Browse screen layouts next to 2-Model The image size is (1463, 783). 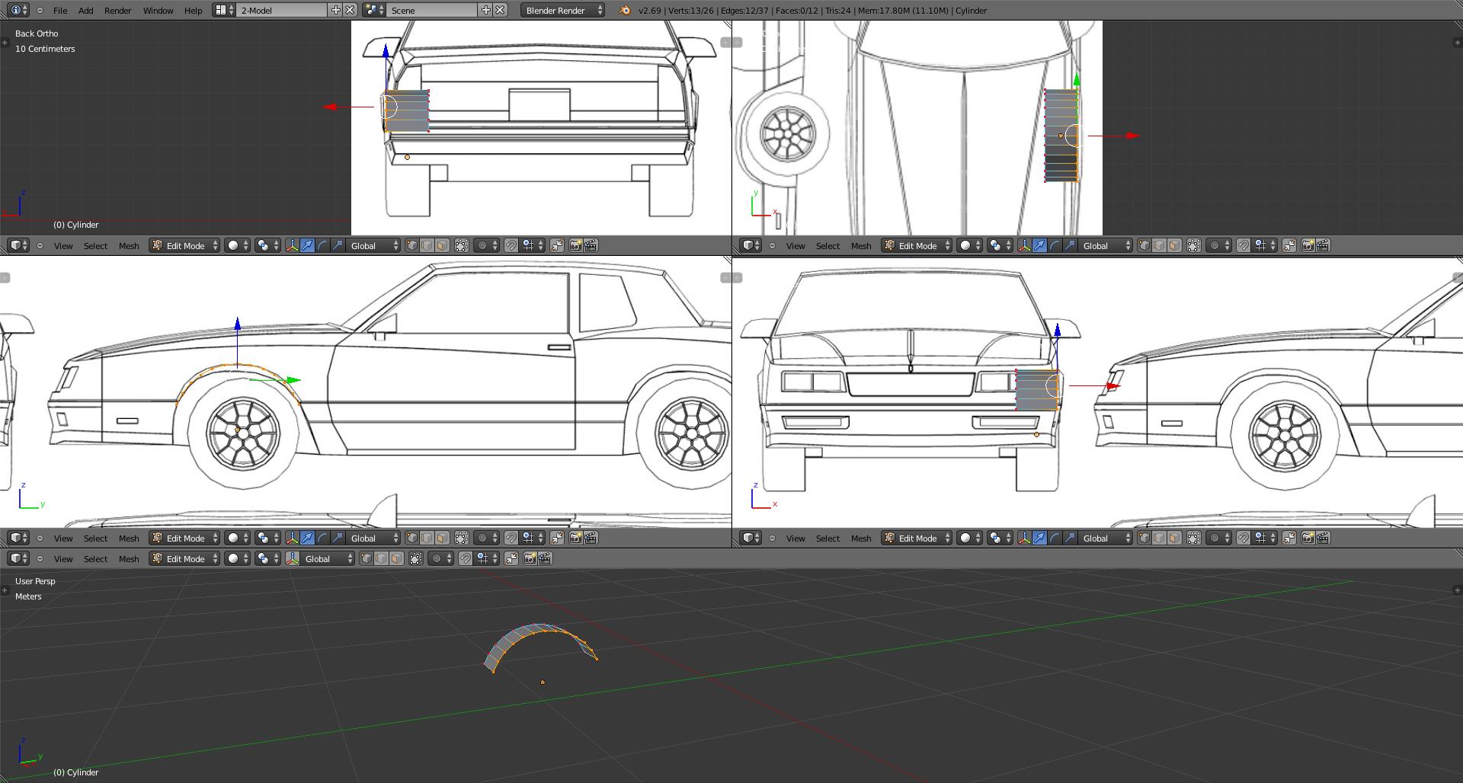pyautogui.click(x=224, y=10)
